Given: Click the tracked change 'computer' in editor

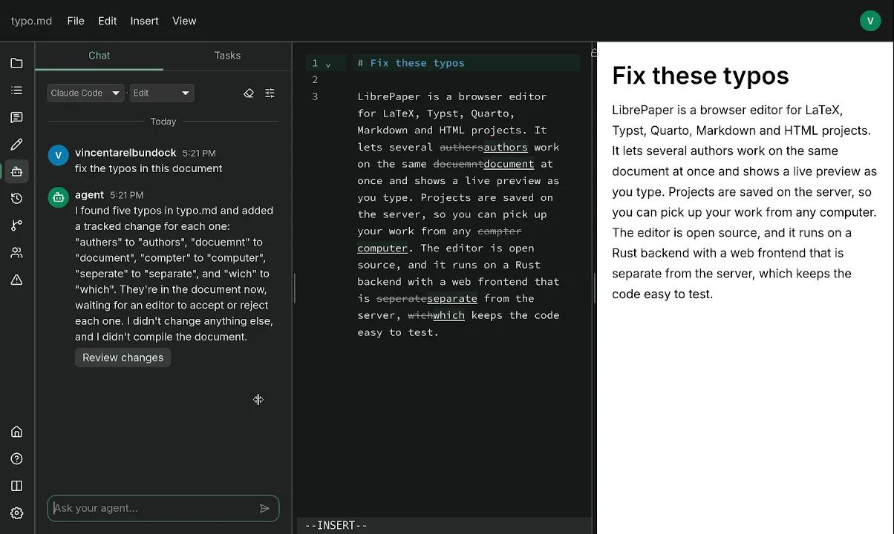Looking at the screenshot, I should (x=382, y=248).
